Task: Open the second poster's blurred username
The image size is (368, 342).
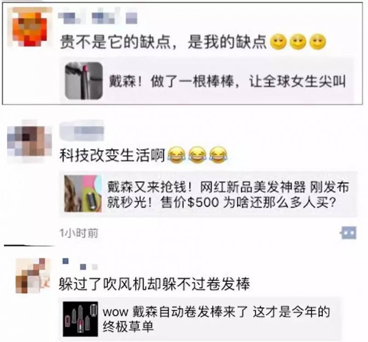Action: click(x=82, y=131)
